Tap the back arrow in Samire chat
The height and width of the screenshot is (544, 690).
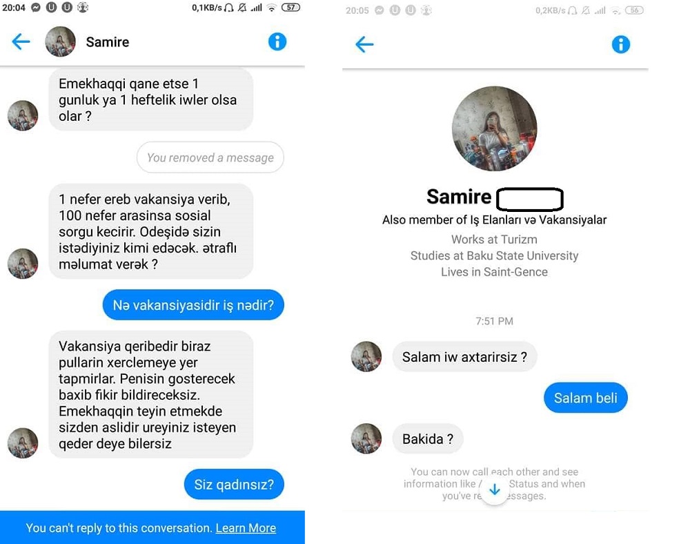pyautogui.click(x=21, y=42)
